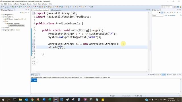
Task: Open the Windows Start menu
Action: [x=3, y=99]
